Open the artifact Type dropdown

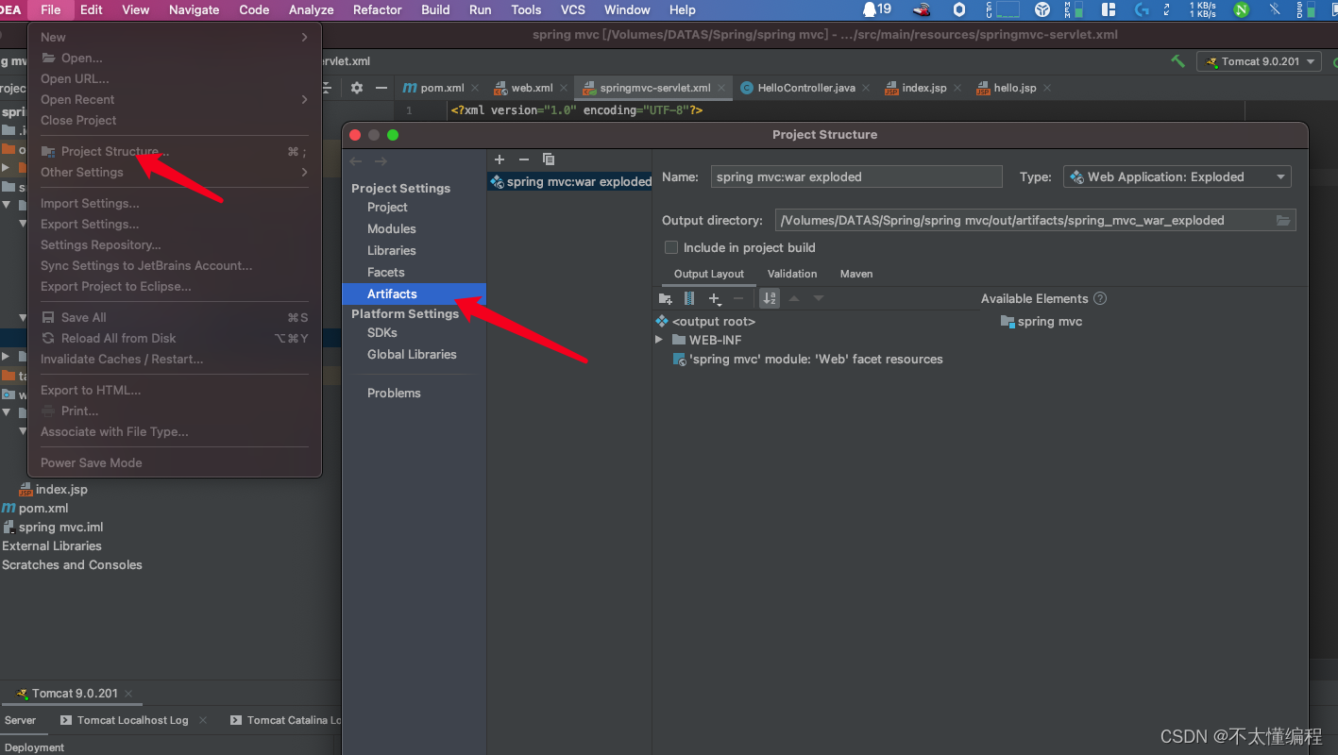1177,176
